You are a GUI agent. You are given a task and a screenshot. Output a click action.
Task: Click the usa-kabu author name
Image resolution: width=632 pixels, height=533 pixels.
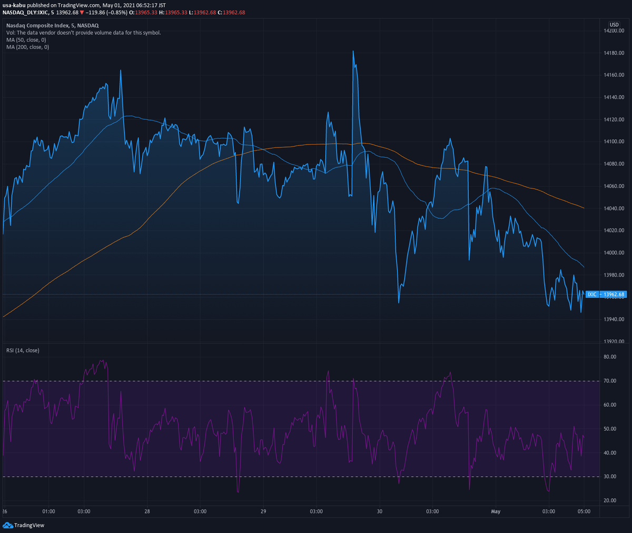[14, 5]
